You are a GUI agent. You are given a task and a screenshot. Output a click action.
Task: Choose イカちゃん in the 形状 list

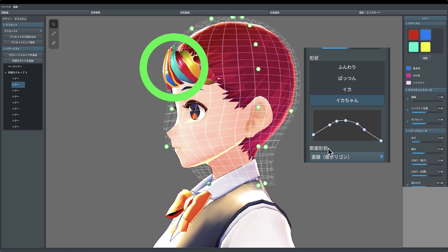click(x=347, y=100)
